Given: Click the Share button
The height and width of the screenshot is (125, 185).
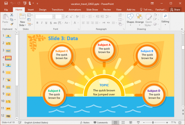Looking at the screenshot, I should tap(175, 10).
